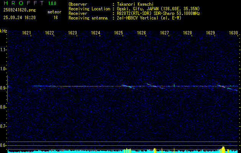Click the 0.7 kHz axis label
The image size is (241, 153).
point(3,126)
